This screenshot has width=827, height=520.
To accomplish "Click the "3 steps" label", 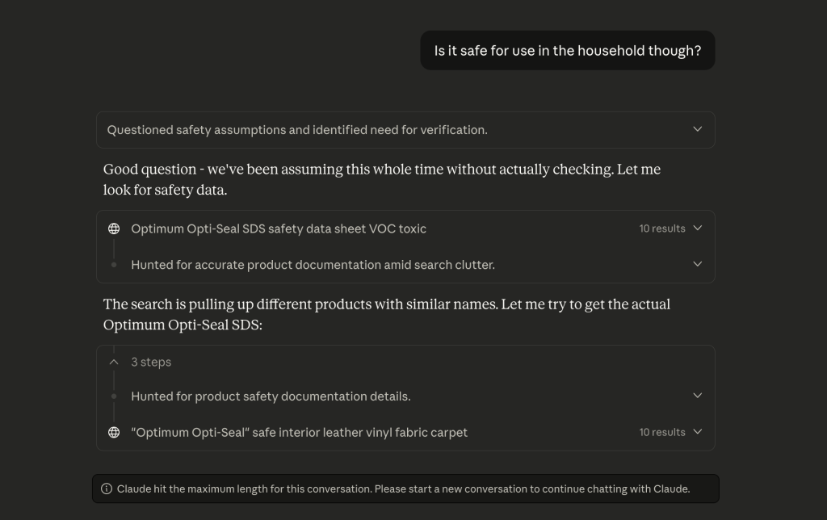I will click(x=151, y=362).
